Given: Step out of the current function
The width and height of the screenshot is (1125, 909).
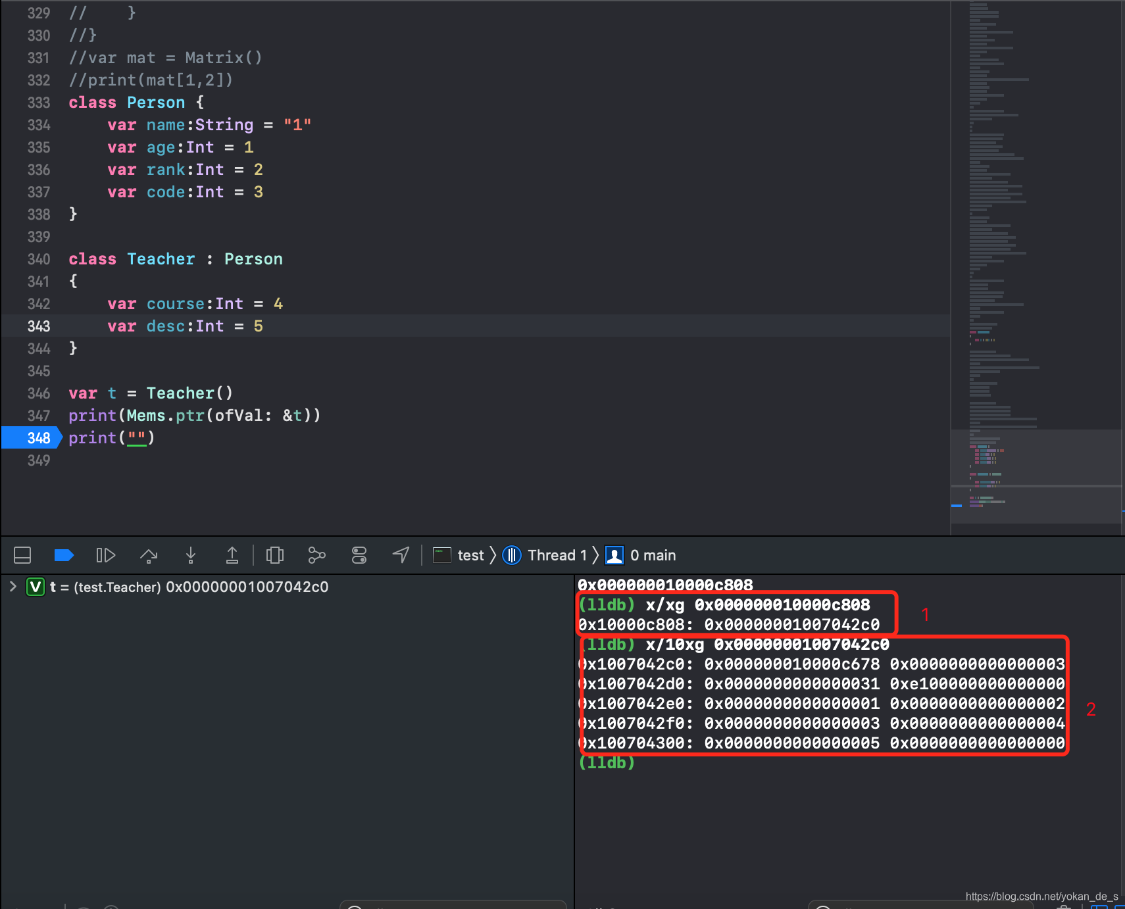Looking at the screenshot, I should (x=232, y=555).
